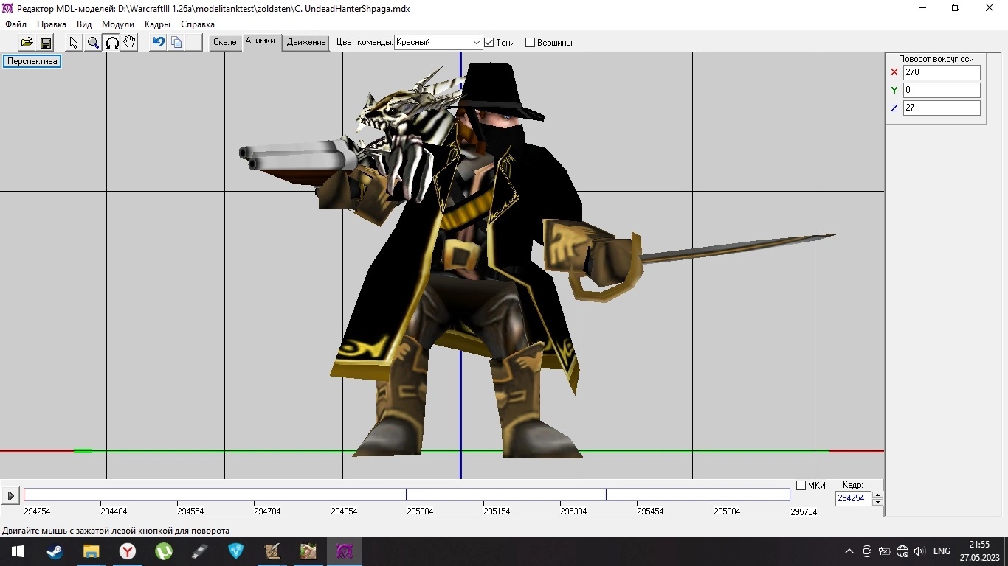Undo the last action with the blue arrow

pos(158,43)
